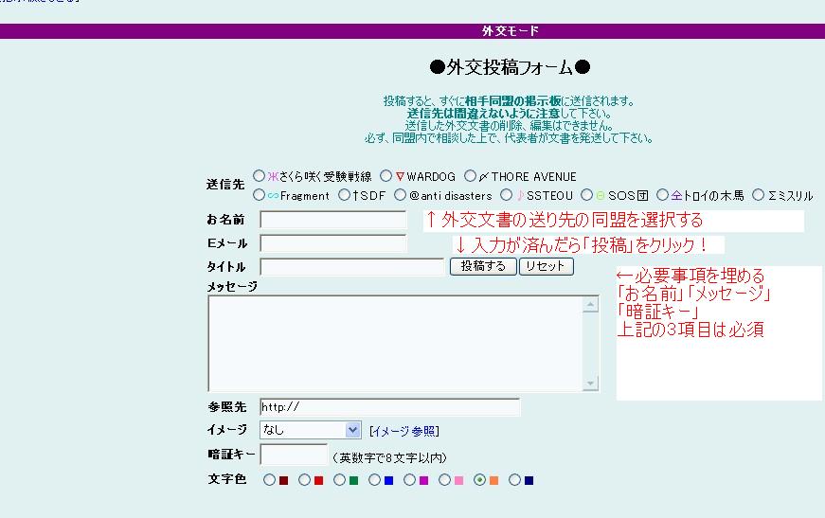
Task: Select THORE AVENUE as recipient alliance
Action: pyautogui.click(x=470, y=176)
